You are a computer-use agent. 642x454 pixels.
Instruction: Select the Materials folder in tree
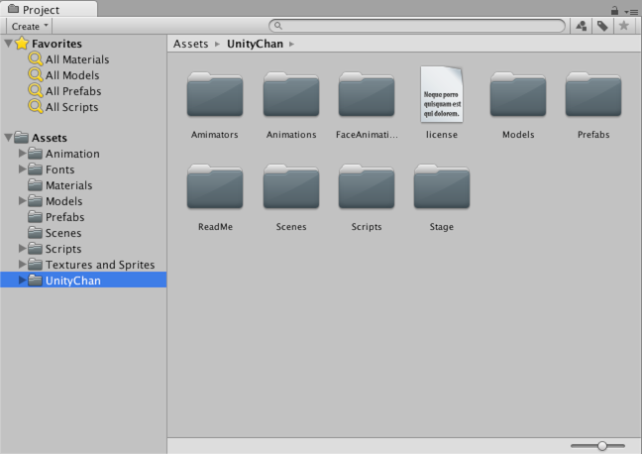click(x=60, y=185)
